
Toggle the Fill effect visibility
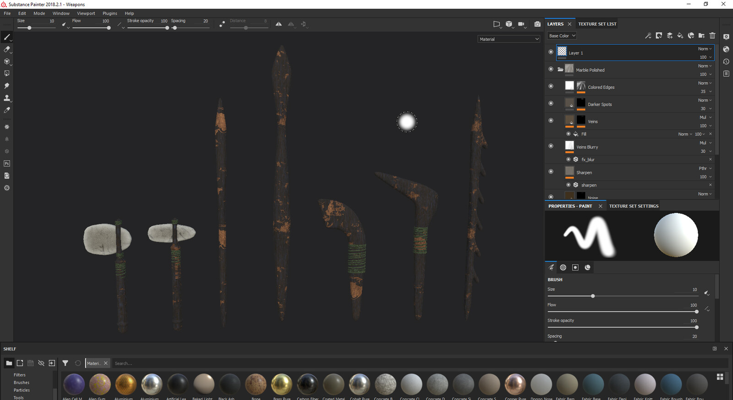(x=569, y=134)
